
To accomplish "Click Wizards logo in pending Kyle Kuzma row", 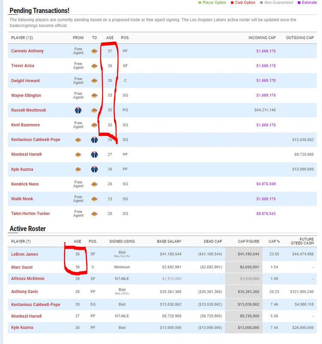I will (x=94, y=169).
